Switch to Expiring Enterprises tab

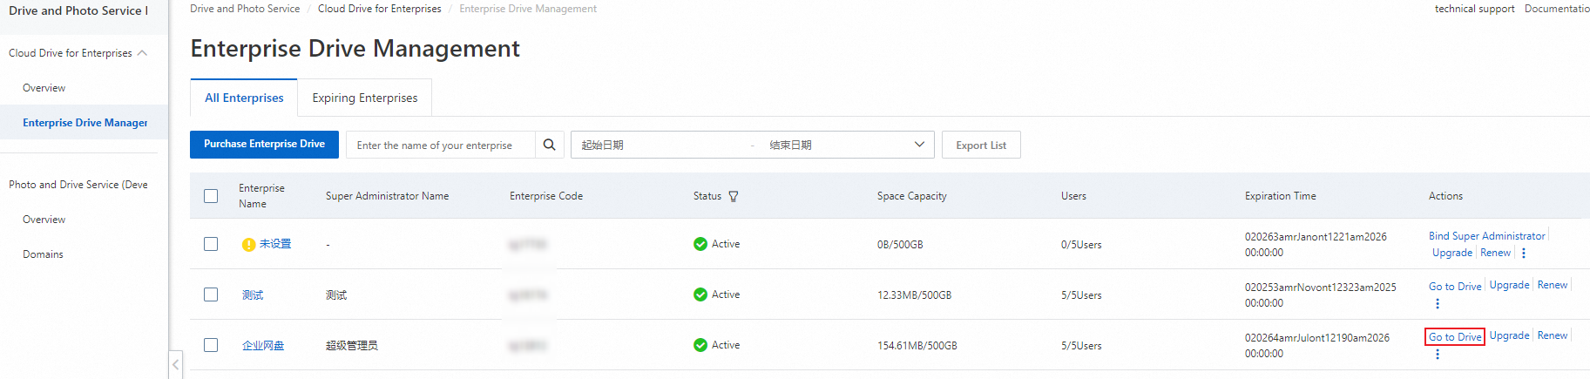coord(364,98)
